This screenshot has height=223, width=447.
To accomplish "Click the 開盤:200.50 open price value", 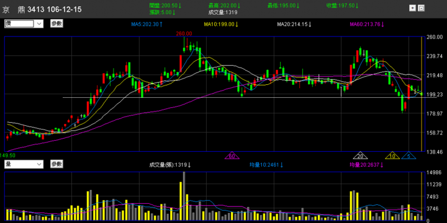I will click(x=165, y=6).
